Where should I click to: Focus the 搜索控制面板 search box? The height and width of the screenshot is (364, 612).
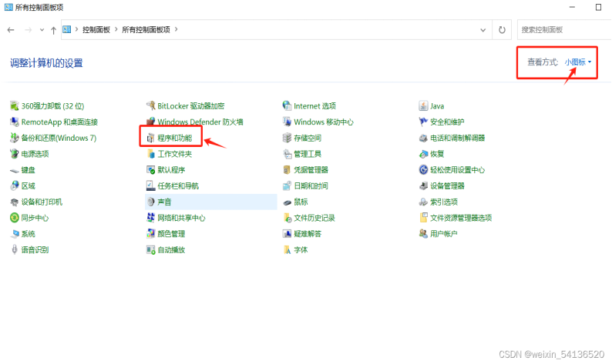564,29
